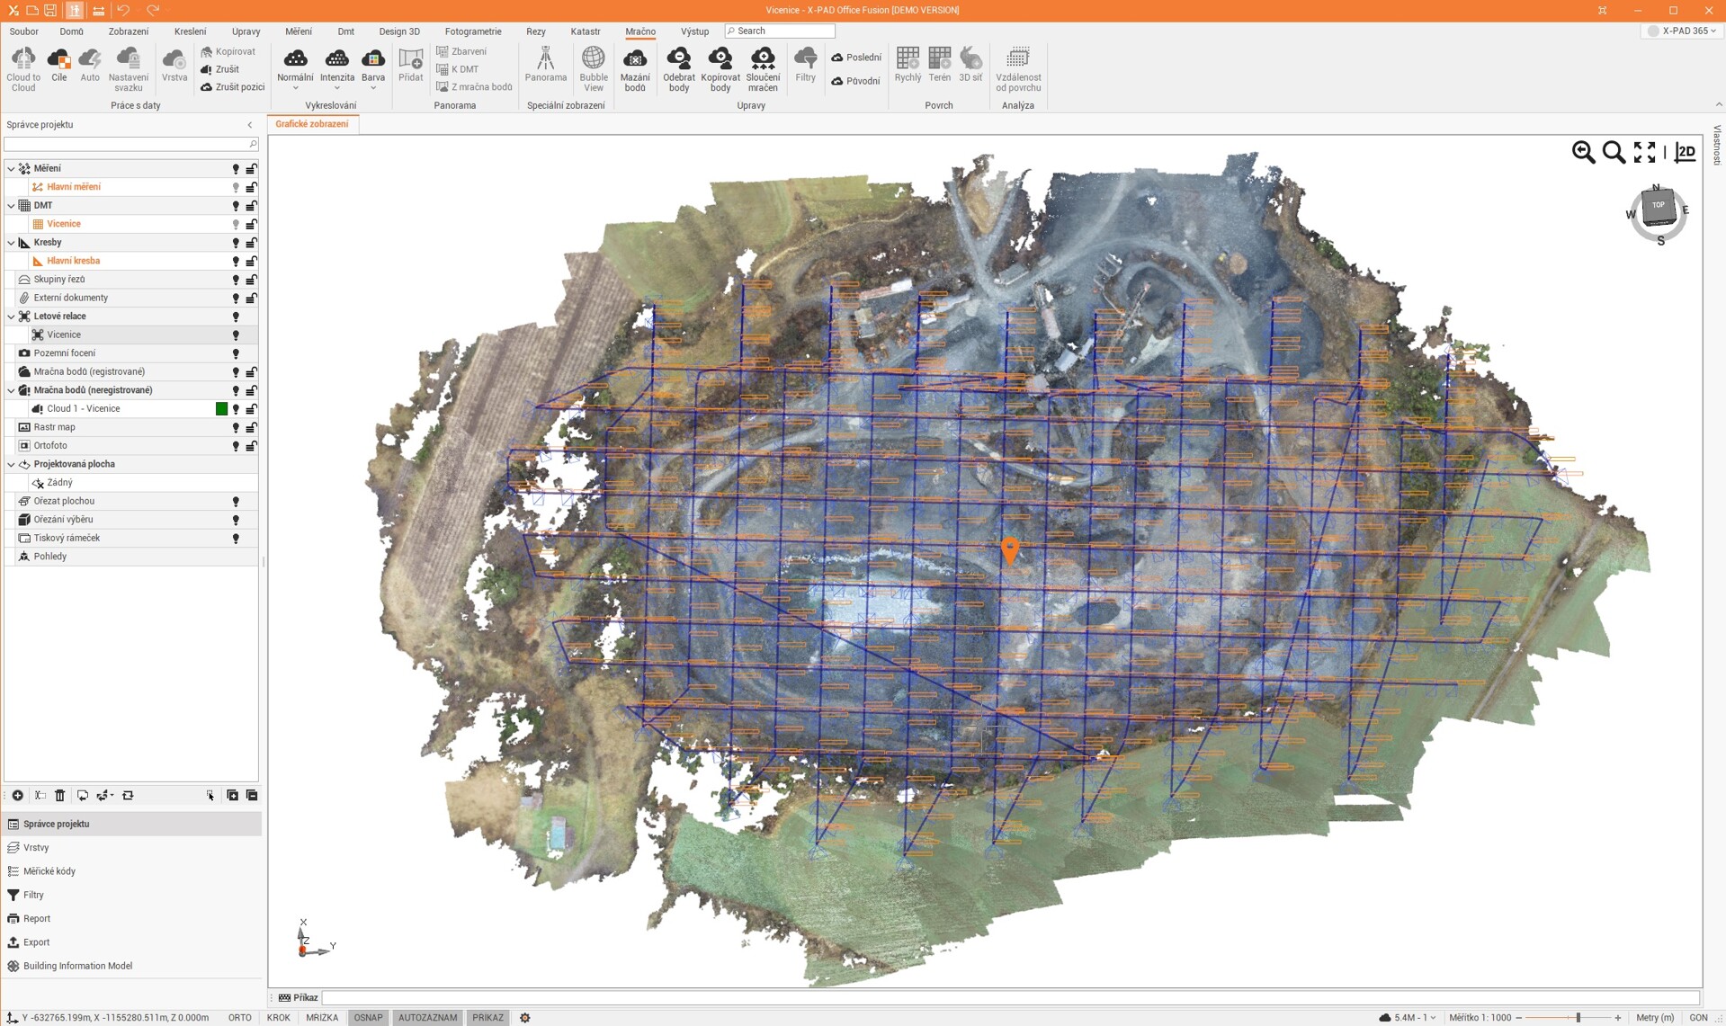The image size is (1726, 1026).
Task: Click the zoom extents icon in viewport
Action: click(x=1644, y=152)
